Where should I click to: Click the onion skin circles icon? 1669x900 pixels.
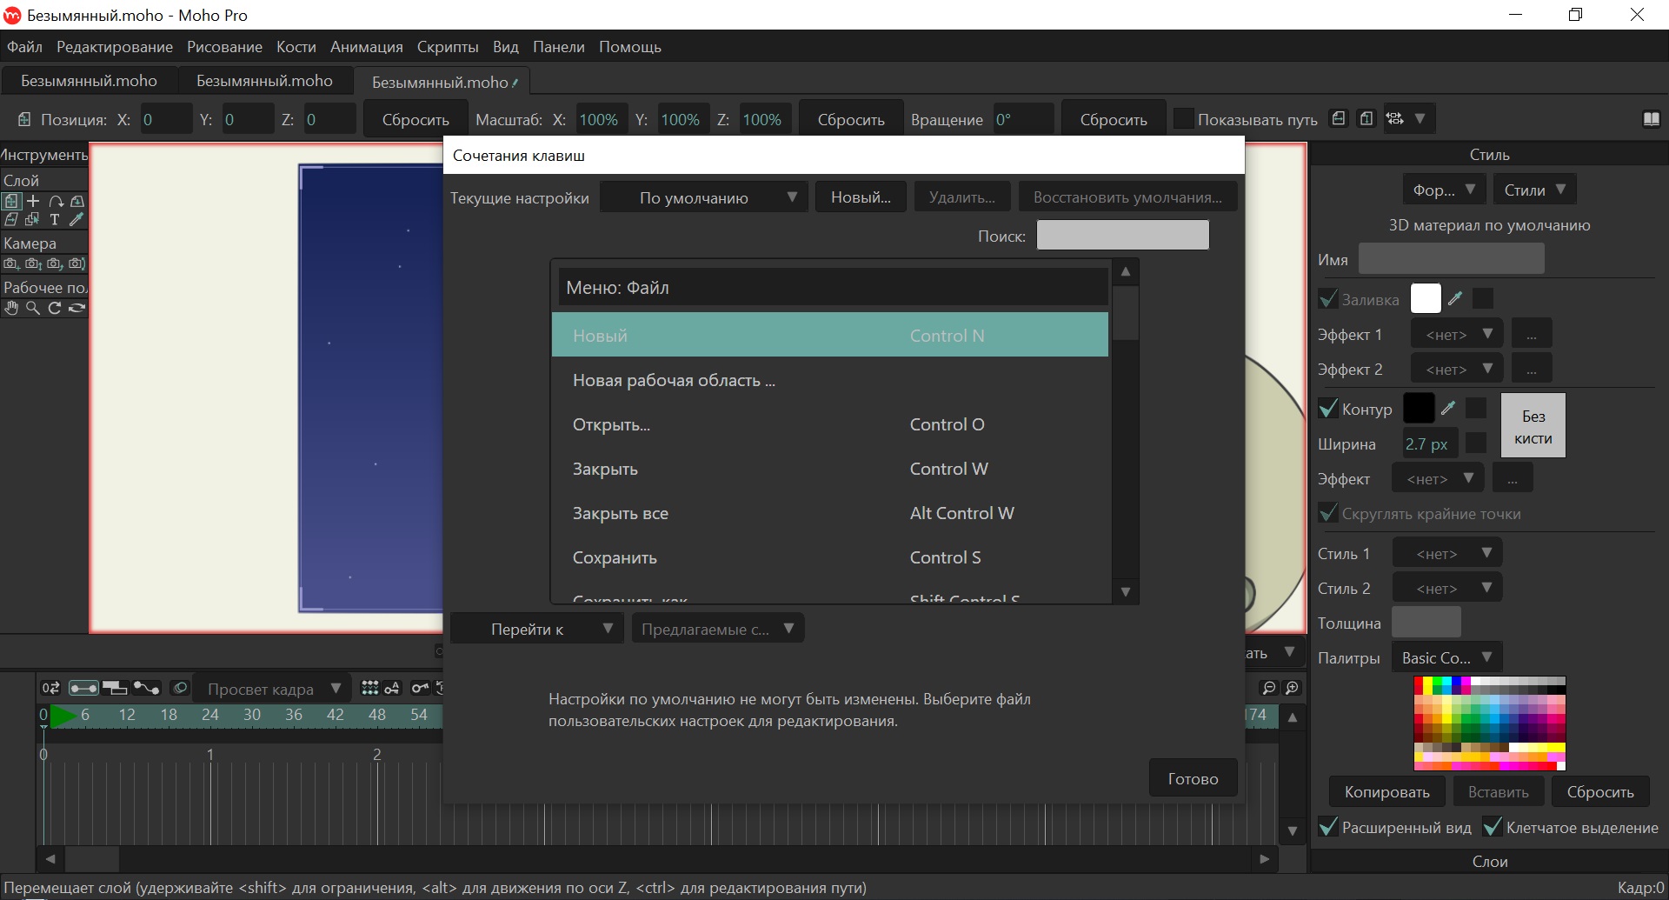[180, 688]
